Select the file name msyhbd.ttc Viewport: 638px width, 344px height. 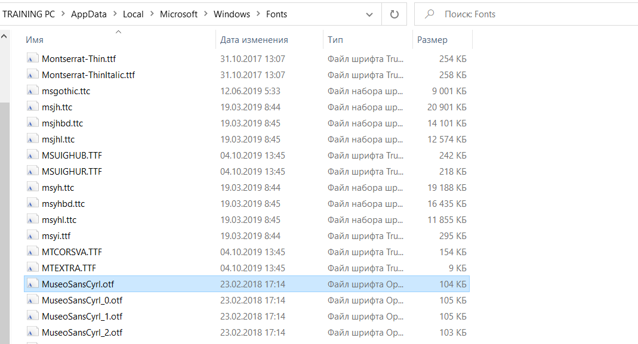pyautogui.click(x=63, y=204)
